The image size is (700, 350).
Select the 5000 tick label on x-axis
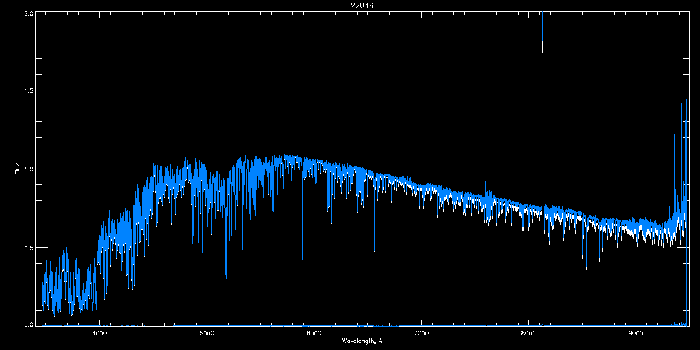(207, 333)
